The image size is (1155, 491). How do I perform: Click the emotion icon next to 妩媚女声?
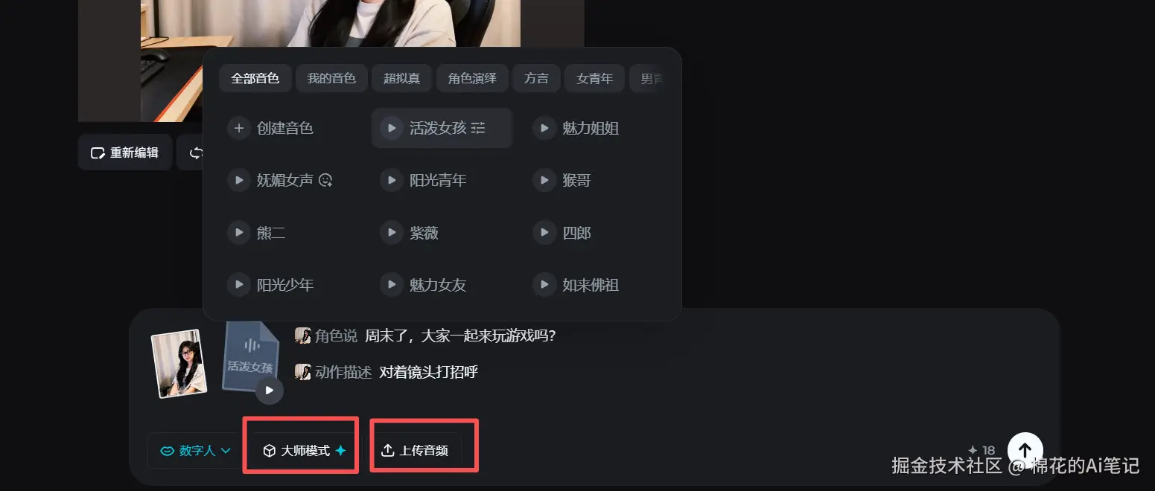(x=325, y=180)
